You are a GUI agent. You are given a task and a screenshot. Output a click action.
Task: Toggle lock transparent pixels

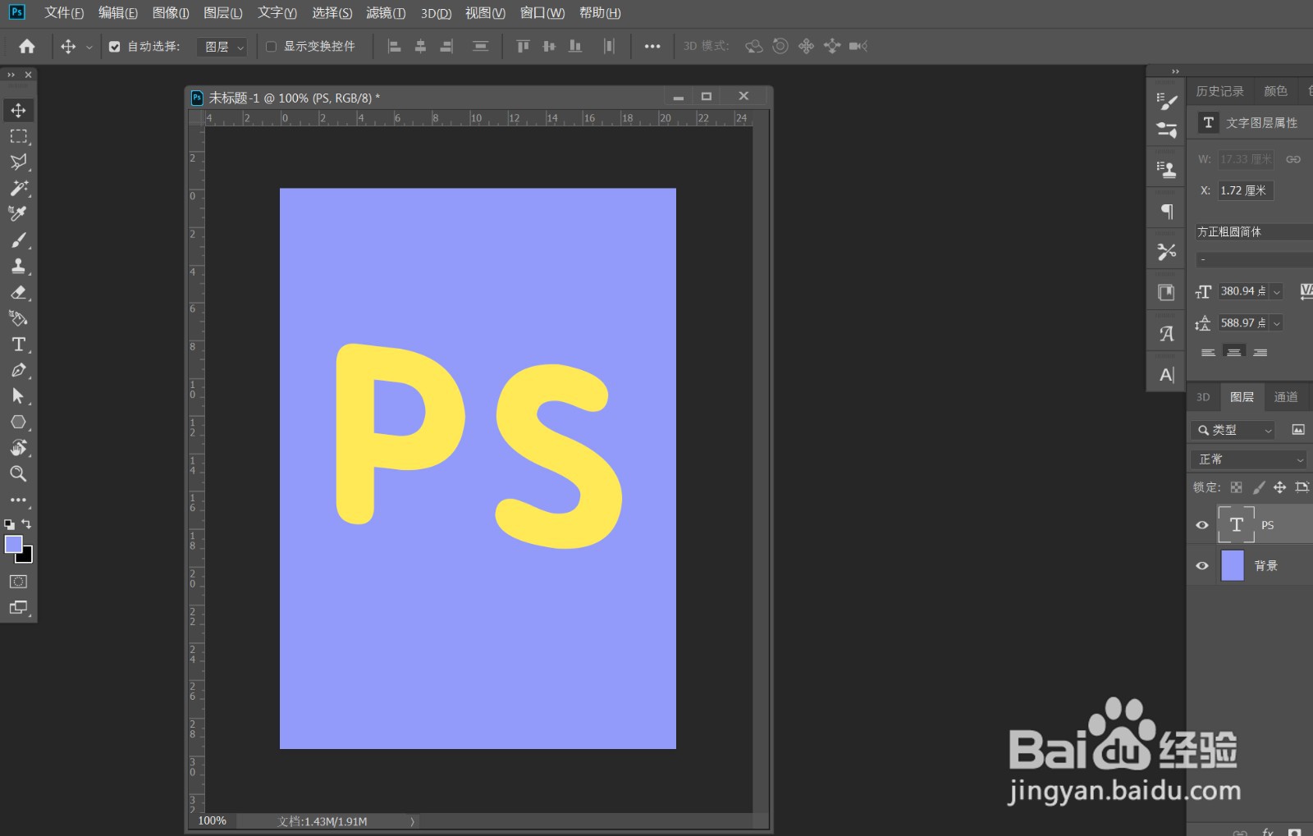pyautogui.click(x=1237, y=487)
